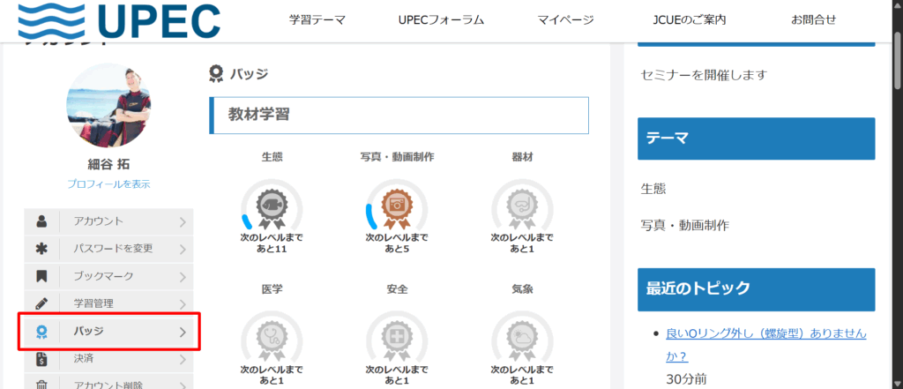Open the UPECフォーラム menu item
903x389 pixels.
(x=442, y=19)
